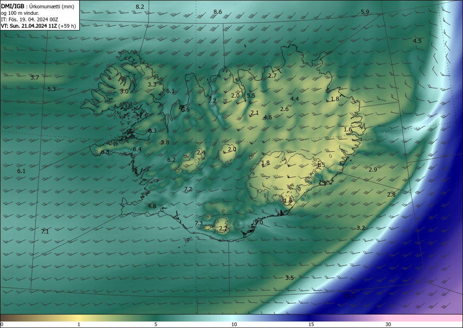Select the value "6.2" on the map
Screen dimensions: 463x328
coord(171,160)
